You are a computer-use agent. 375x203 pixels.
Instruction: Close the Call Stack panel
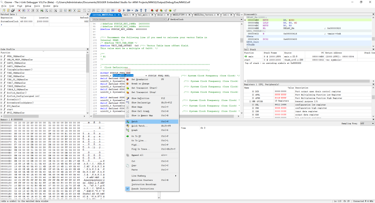(x=373, y=50)
